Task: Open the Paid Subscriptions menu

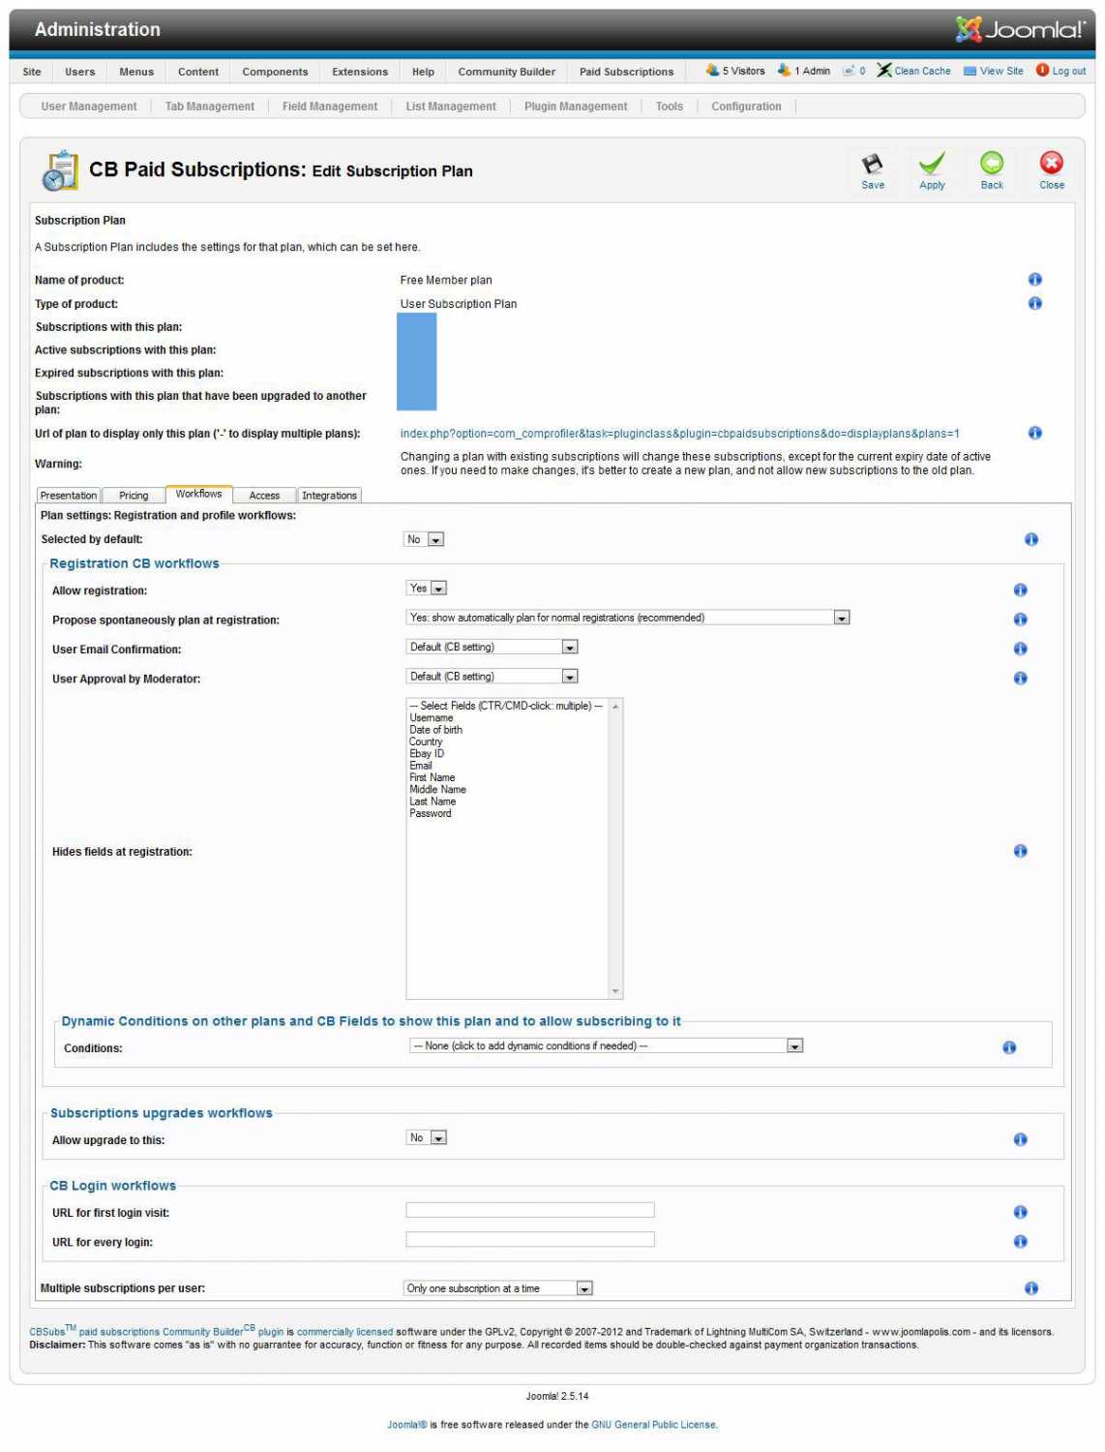Action: 627,72
